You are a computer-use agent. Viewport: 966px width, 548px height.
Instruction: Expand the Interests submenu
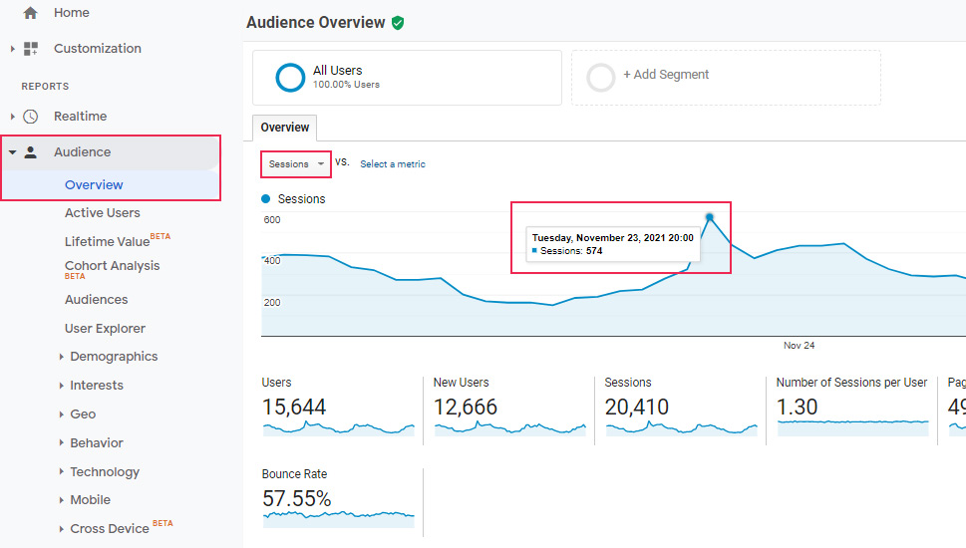coord(61,386)
